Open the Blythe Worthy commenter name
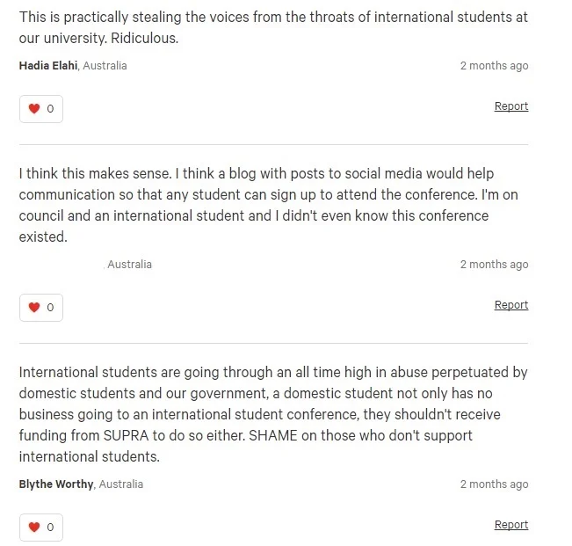The image size is (572, 546). [56, 484]
